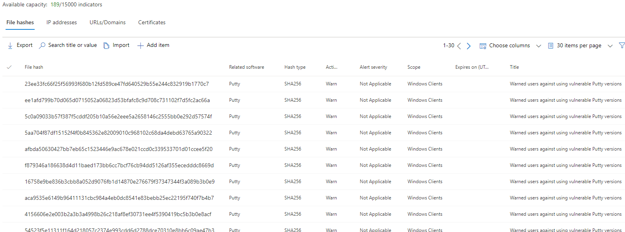Sort by the File hash column header
Screen dimensions: 625x232
coord(34,67)
